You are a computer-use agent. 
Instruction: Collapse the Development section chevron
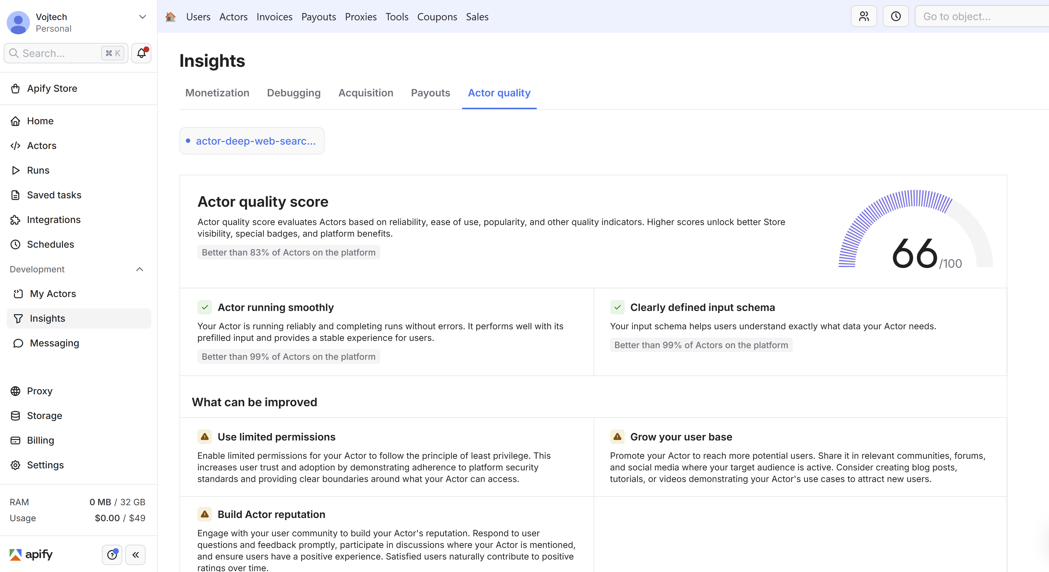pos(140,269)
